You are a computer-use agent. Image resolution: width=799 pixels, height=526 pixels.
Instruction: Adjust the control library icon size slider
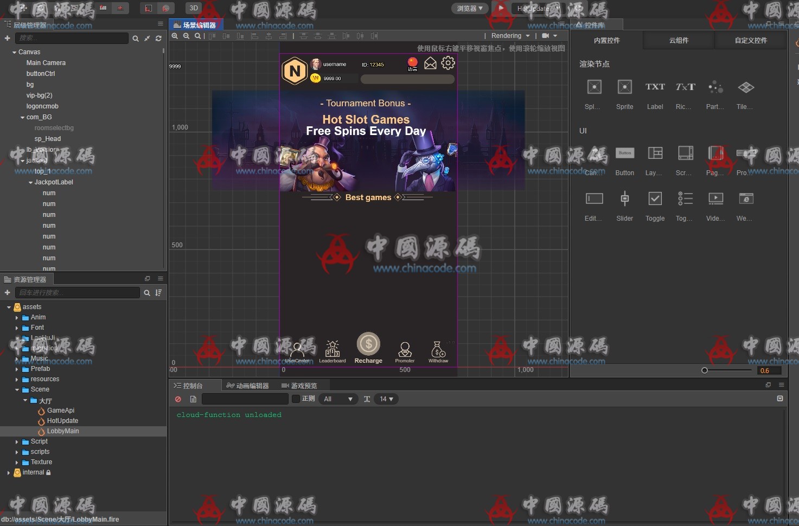(x=705, y=370)
